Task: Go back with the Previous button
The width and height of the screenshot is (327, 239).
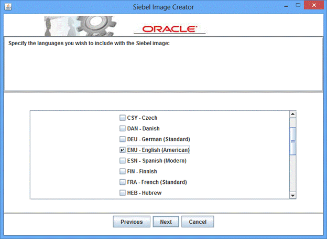Action: click(x=132, y=222)
